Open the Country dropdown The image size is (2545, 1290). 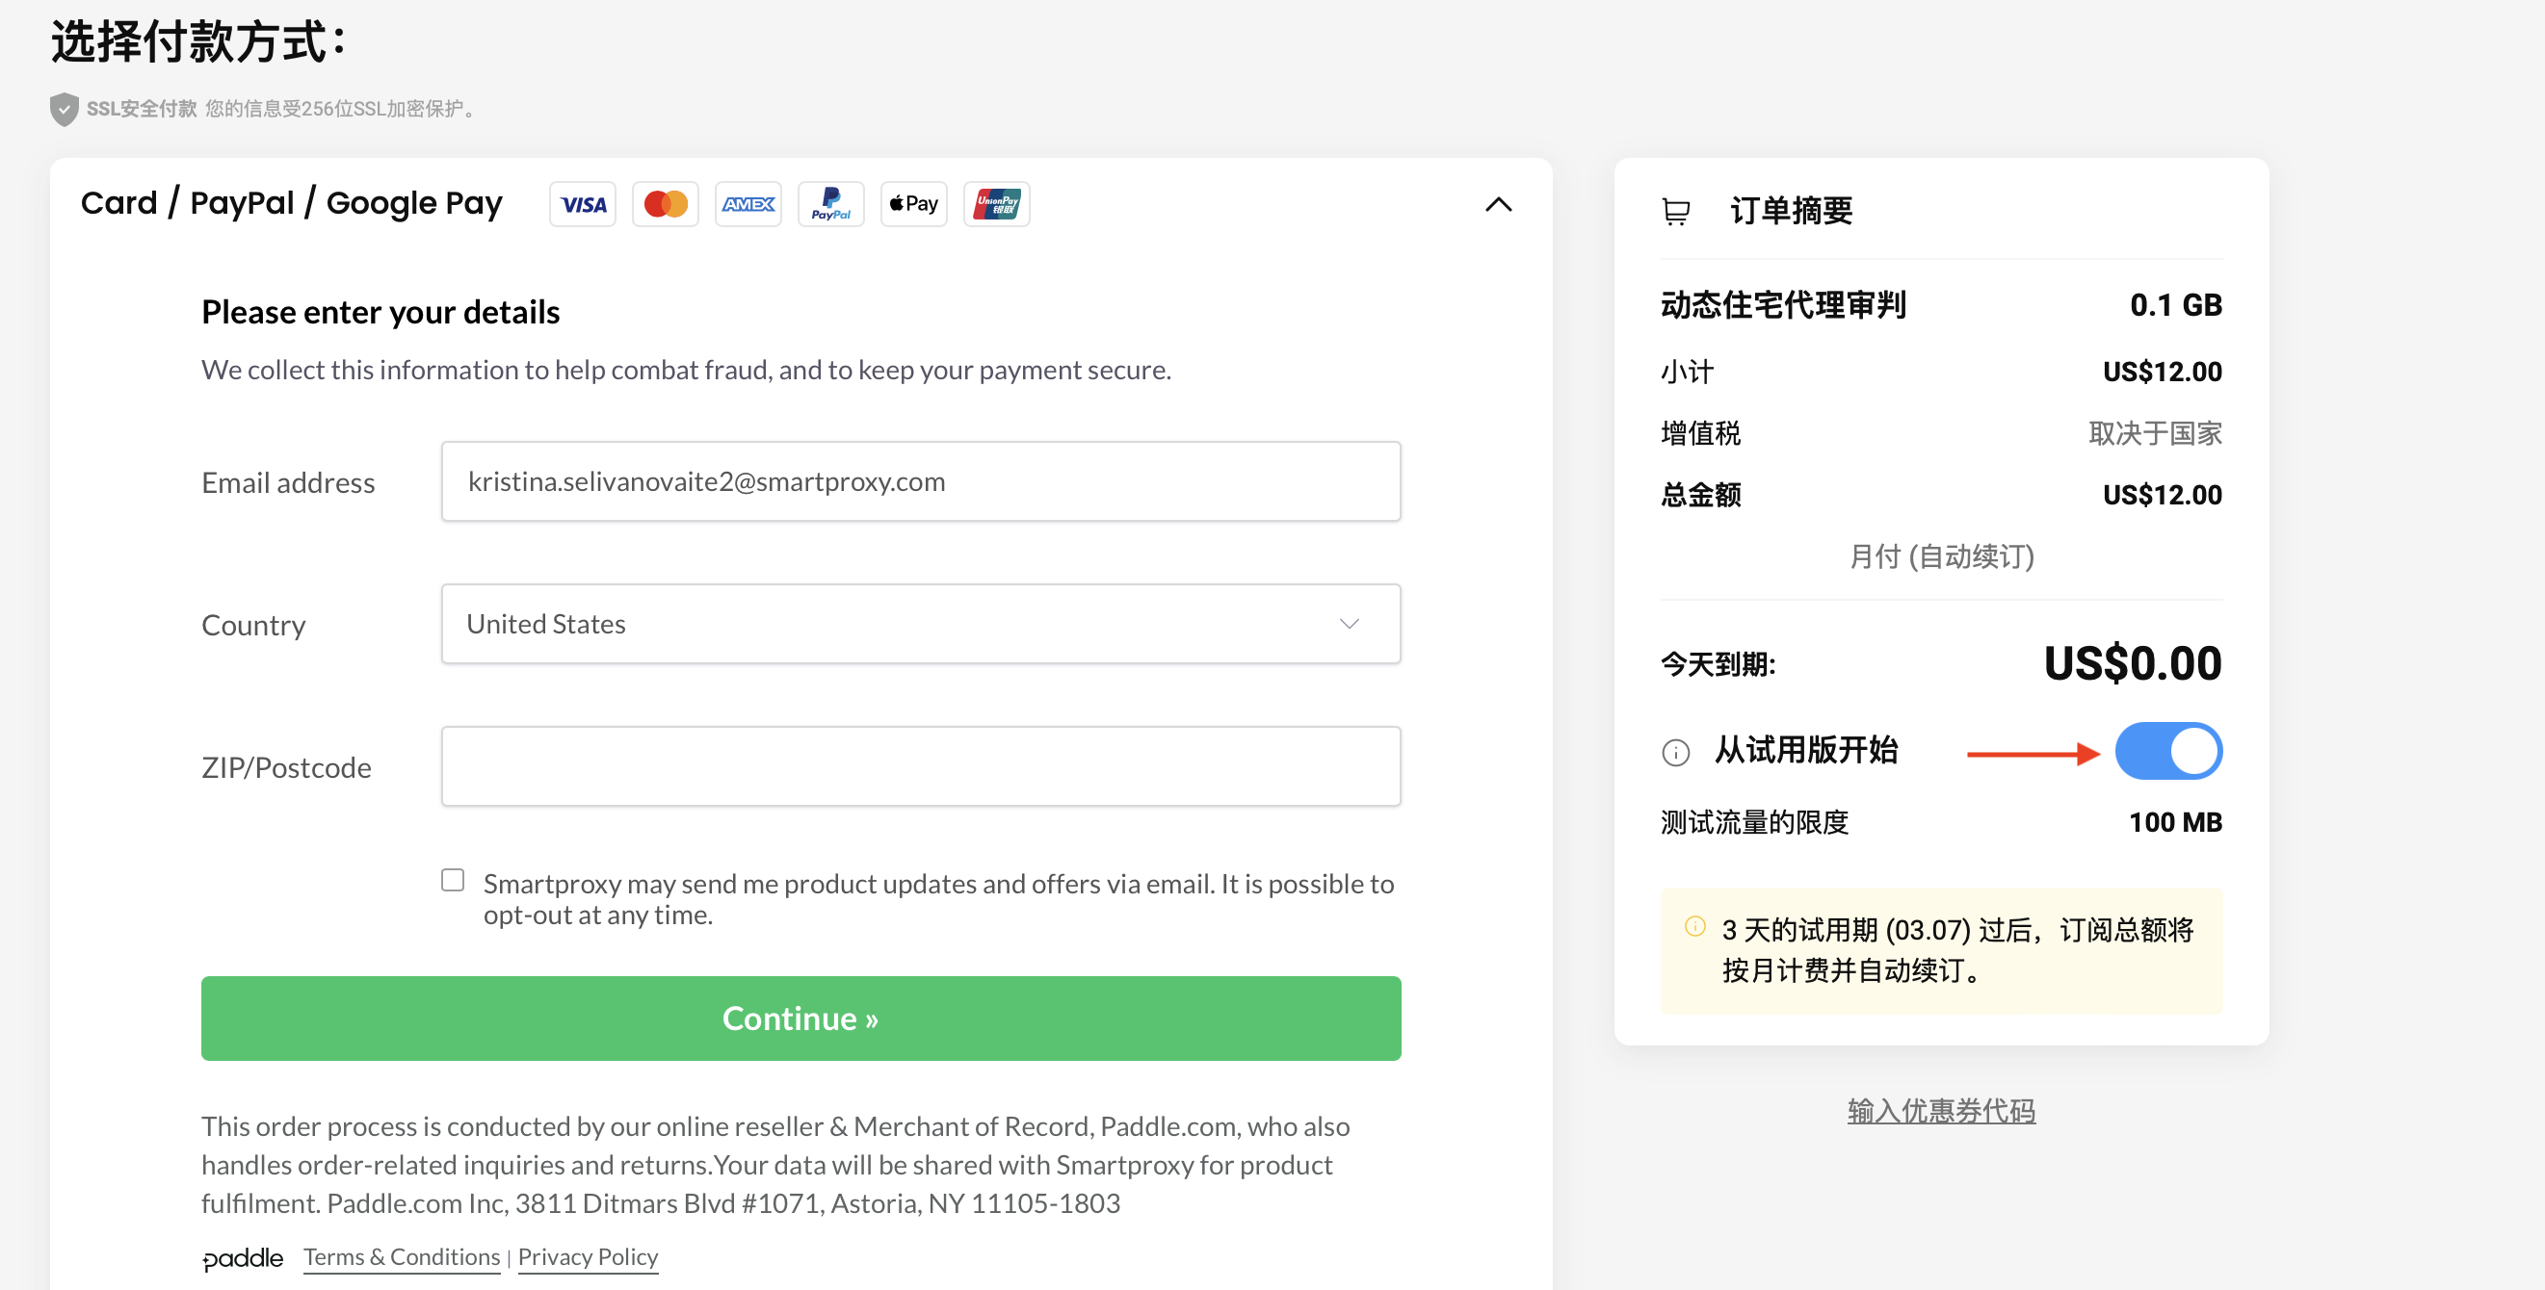tap(921, 624)
